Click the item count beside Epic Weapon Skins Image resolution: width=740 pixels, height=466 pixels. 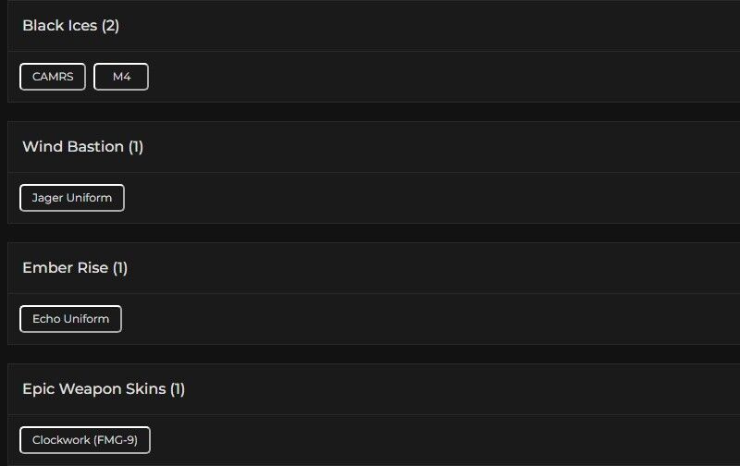178,389
